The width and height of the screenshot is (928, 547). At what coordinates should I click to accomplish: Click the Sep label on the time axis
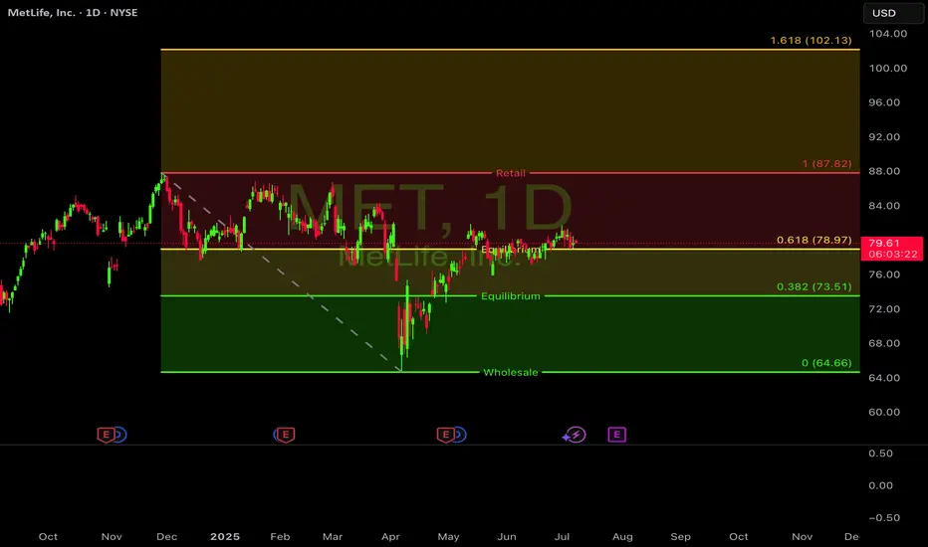681,537
